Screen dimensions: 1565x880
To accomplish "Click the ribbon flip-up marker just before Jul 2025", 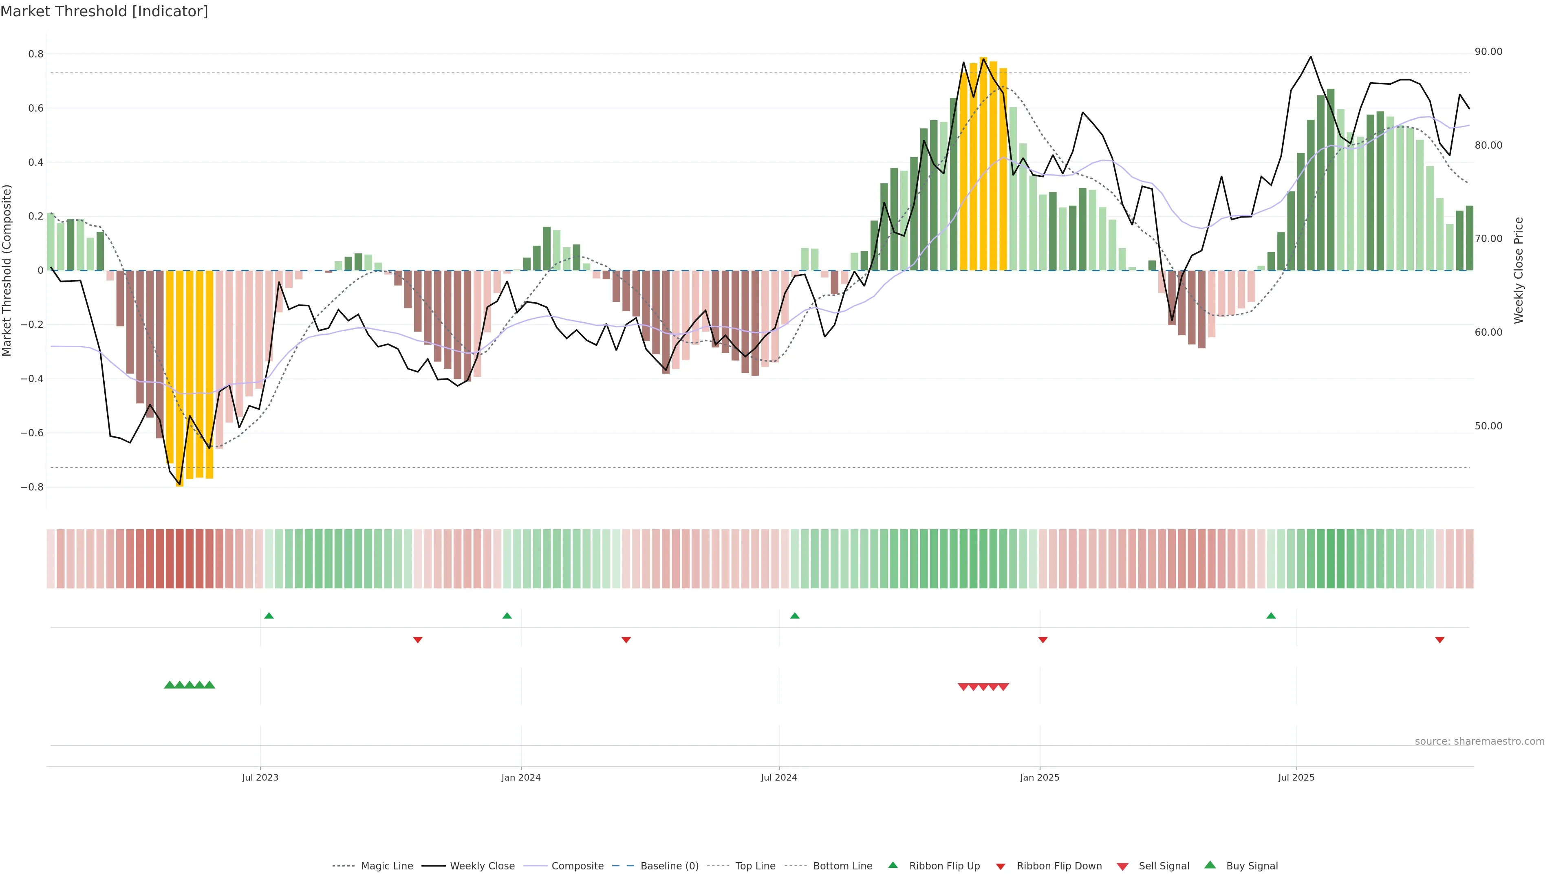I will [x=1271, y=616].
